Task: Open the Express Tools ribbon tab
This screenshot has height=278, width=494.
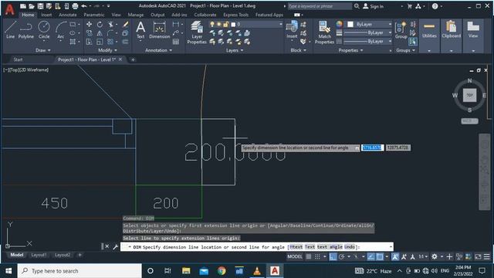Action: coord(235,15)
